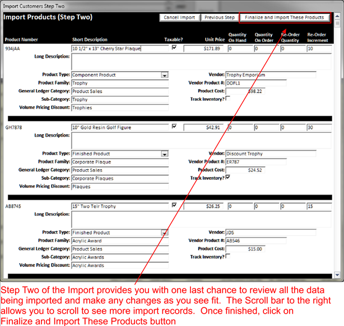Select product number text AB8745

13,206
